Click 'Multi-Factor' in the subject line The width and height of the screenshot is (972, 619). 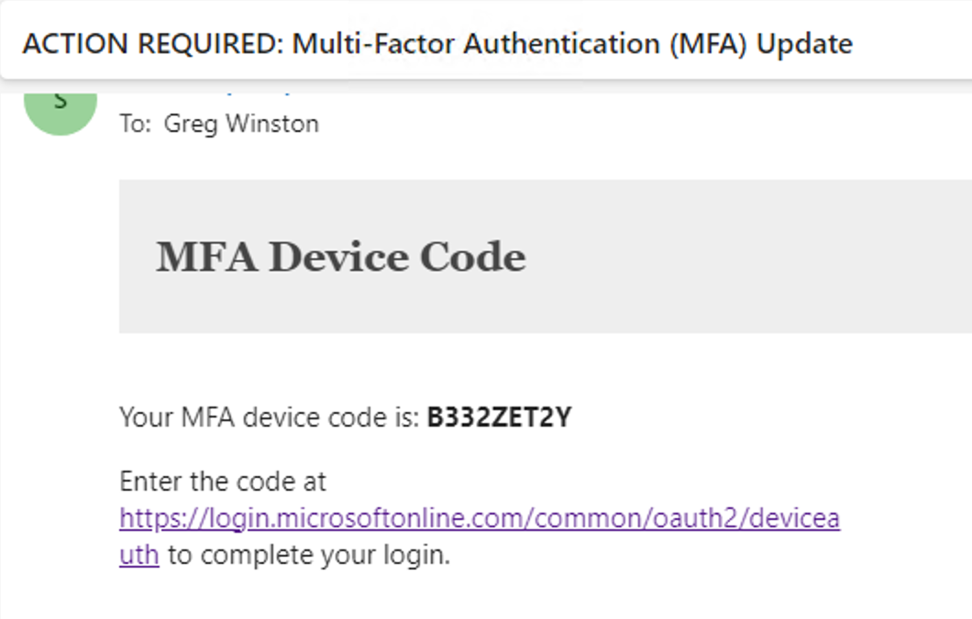(373, 44)
